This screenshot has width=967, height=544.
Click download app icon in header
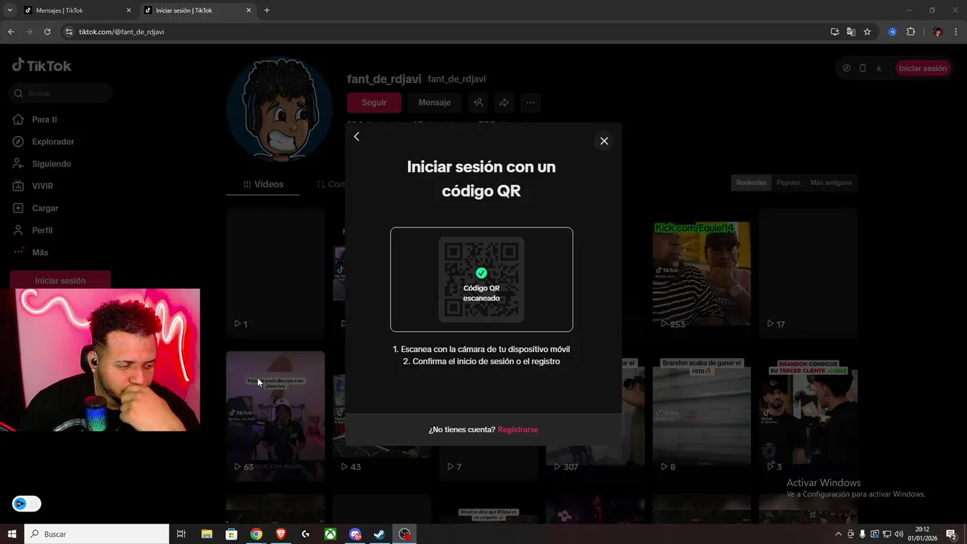[879, 68]
